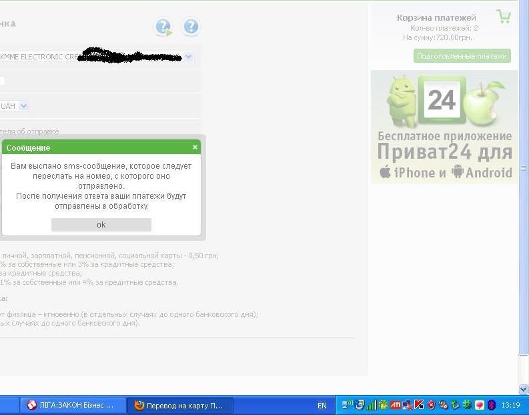Open the ATI tray icon
Image resolution: width=529 pixels, height=415 pixels.
click(x=396, y=405)
